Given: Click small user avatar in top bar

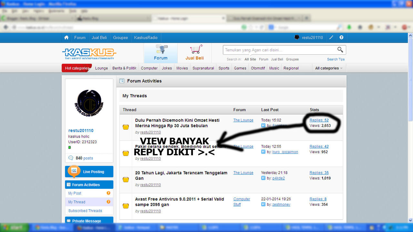Looking at the screenshot, I should click(x=297, y=37).
